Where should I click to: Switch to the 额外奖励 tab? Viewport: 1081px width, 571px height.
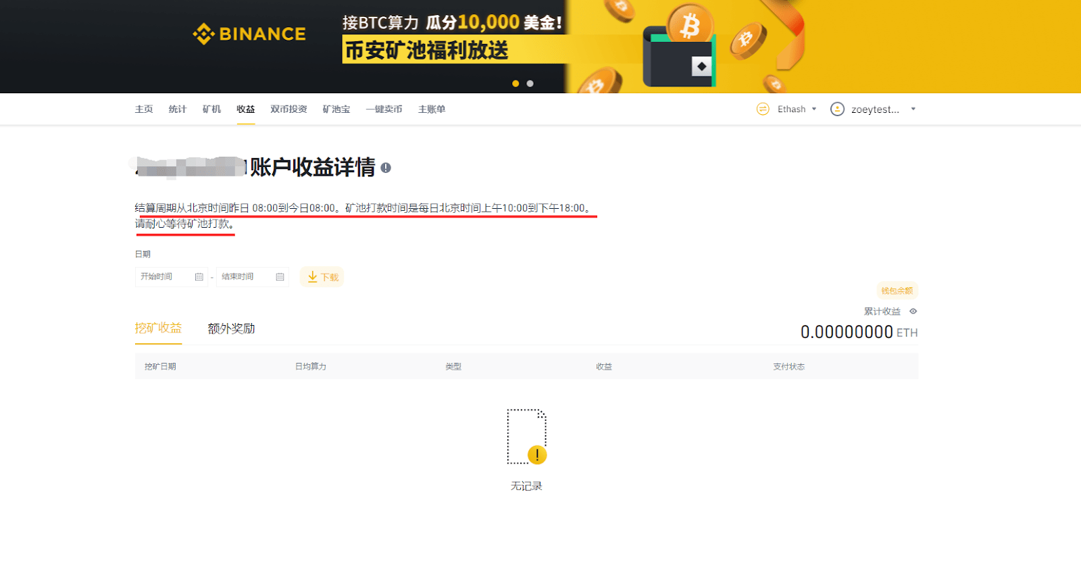[231, 329]
